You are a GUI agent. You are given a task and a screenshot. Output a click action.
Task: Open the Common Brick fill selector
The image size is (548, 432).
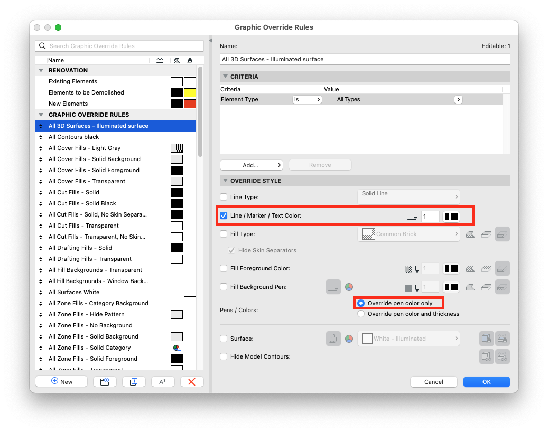pos(408,234)
